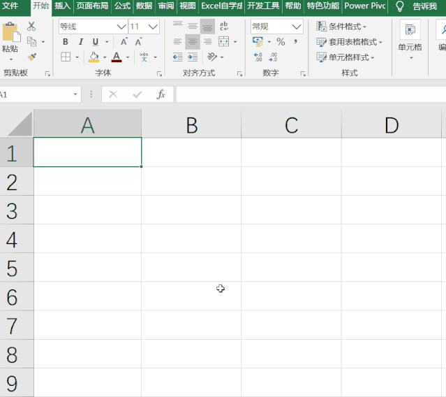Apply comma thousands separator style
The height and width of the screenshot is (397, 446).
tap(296, 41)
